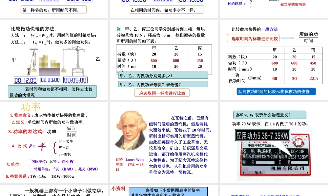The width and height of the screenshot is (328, 196).
Task: Select the 若时间和做功都不相同 text box
Action: click(x=52, y=92)
